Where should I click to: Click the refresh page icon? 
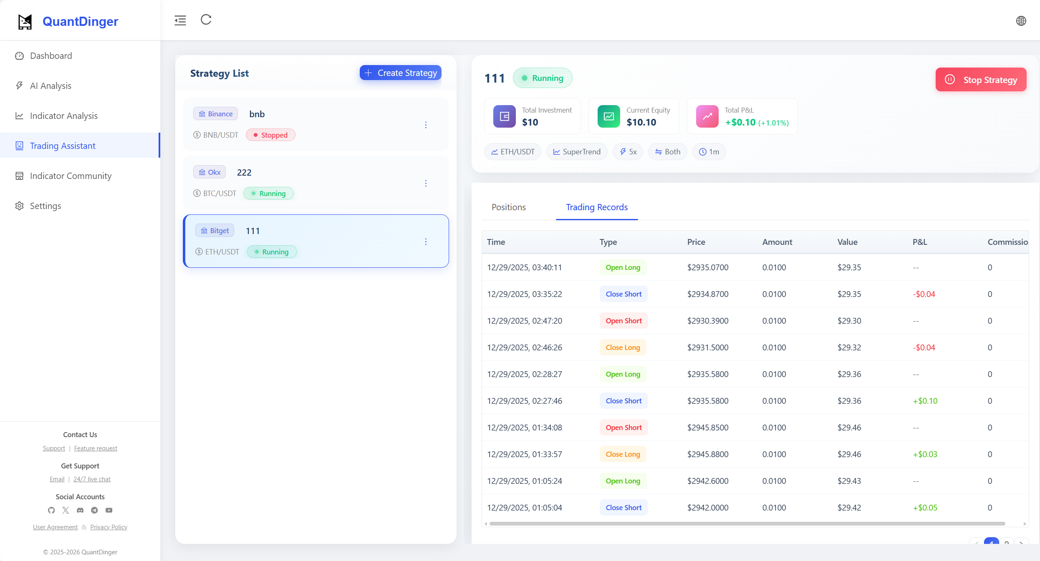coord(206,20)
